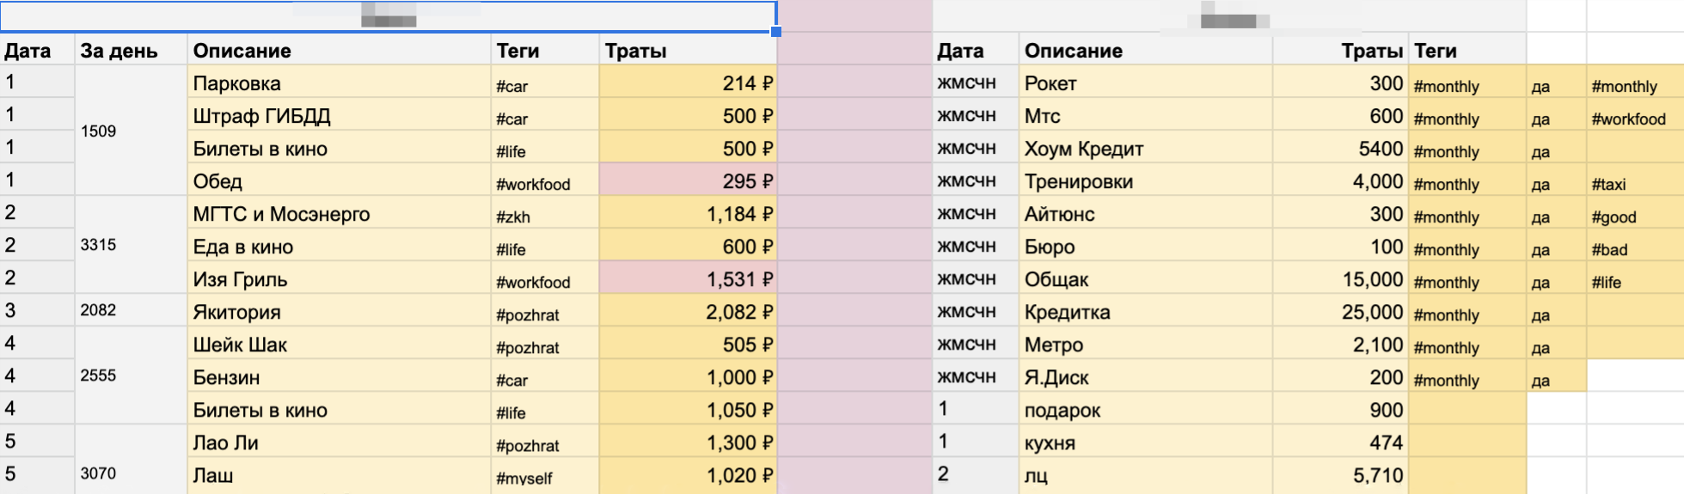Click the Лао Ли cell

339,442
